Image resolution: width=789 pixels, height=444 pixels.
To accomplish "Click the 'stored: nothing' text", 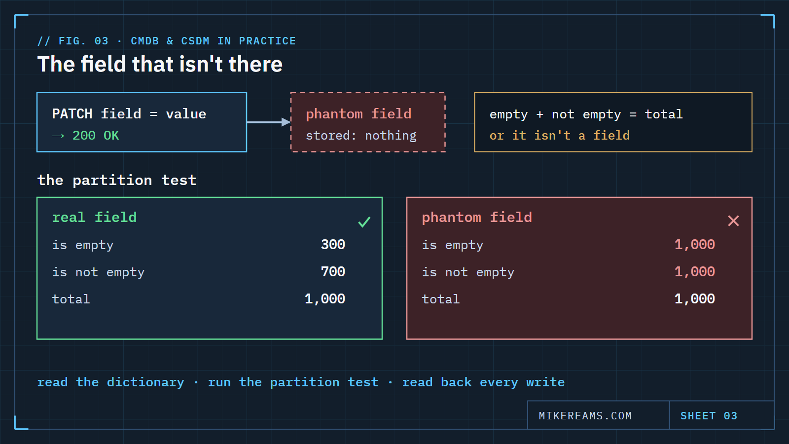I will (361, 135).
